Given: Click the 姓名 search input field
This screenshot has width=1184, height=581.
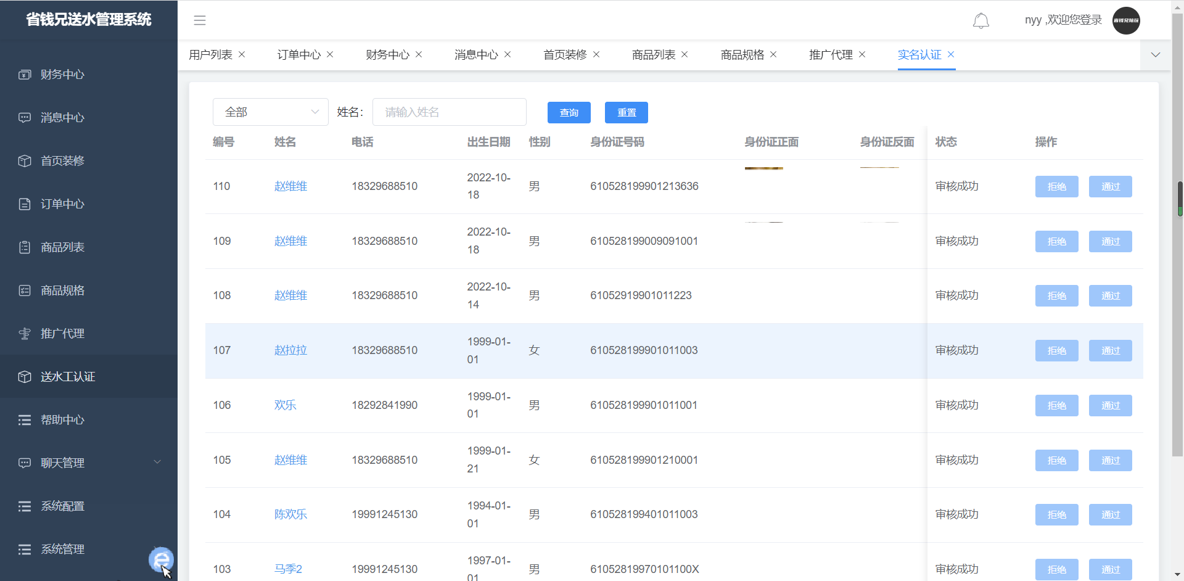Looking at the screenshot, I should tap(449, 112).
